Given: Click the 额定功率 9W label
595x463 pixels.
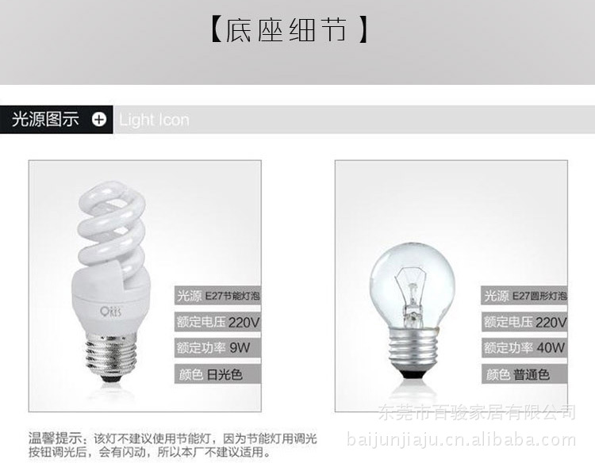Looking at the screenshot, I should pos(218,348).
